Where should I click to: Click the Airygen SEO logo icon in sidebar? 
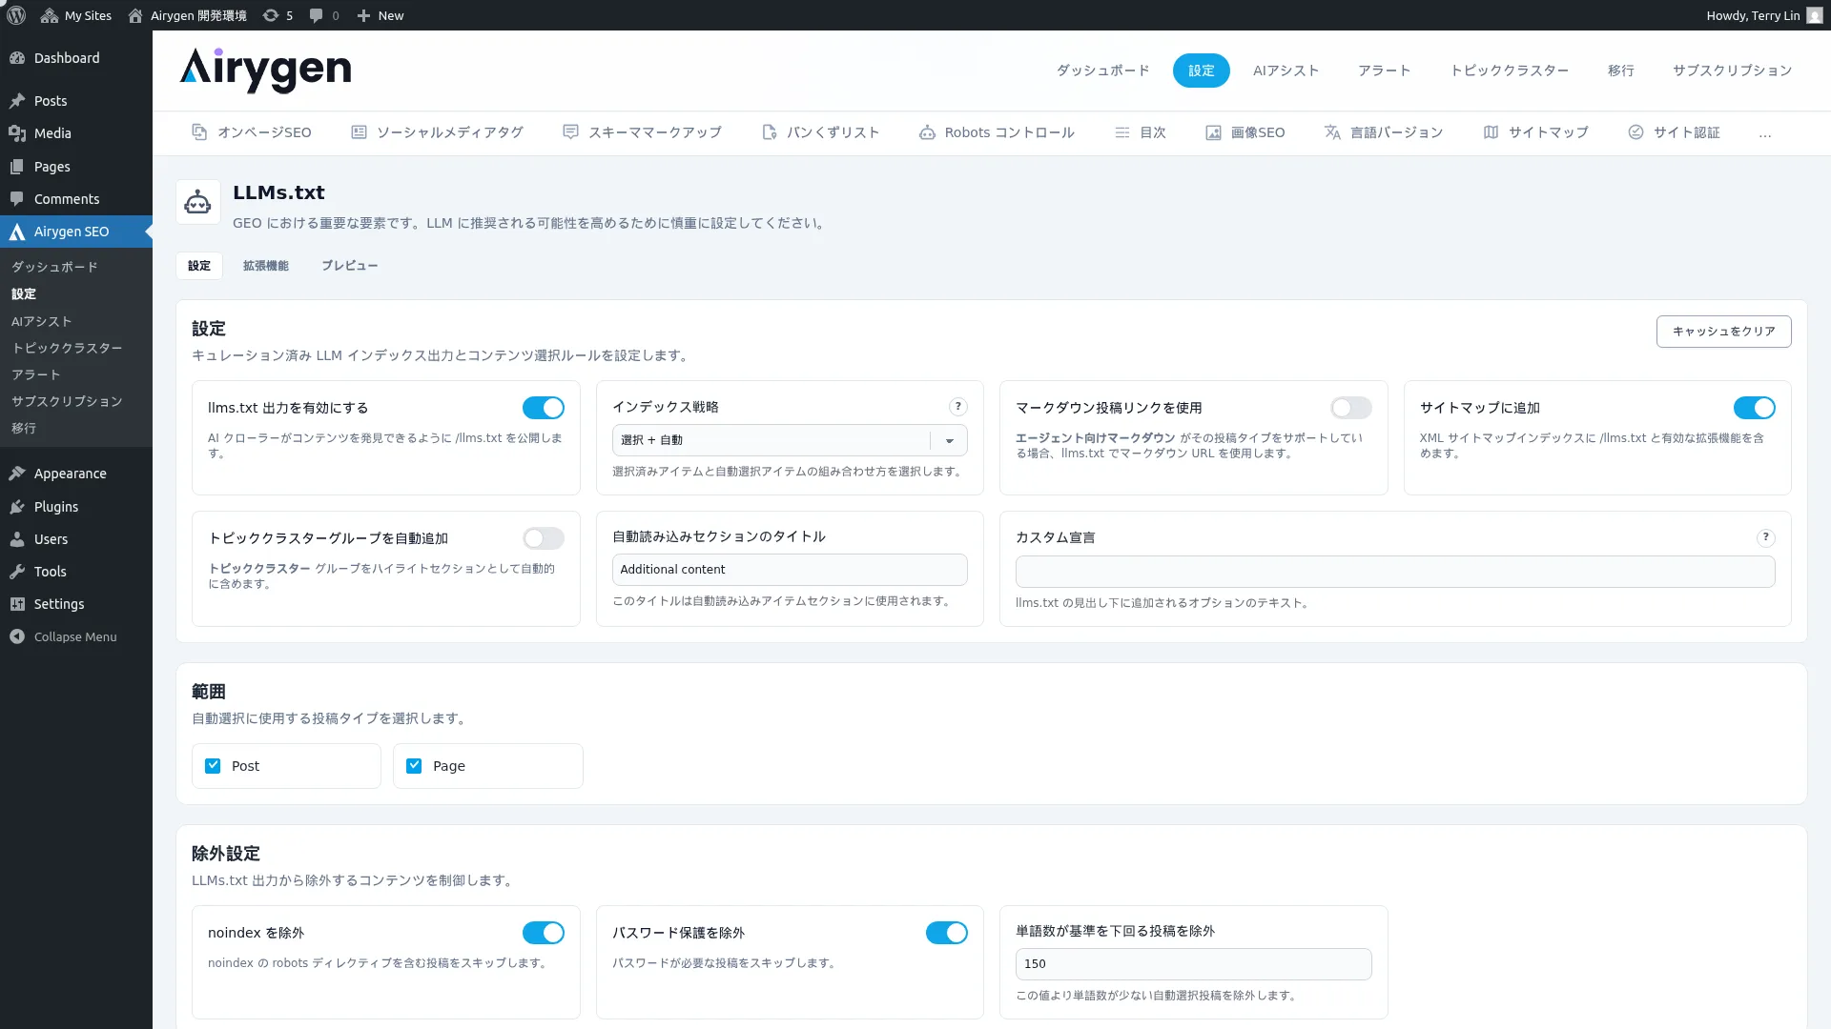tap(17, 232)
